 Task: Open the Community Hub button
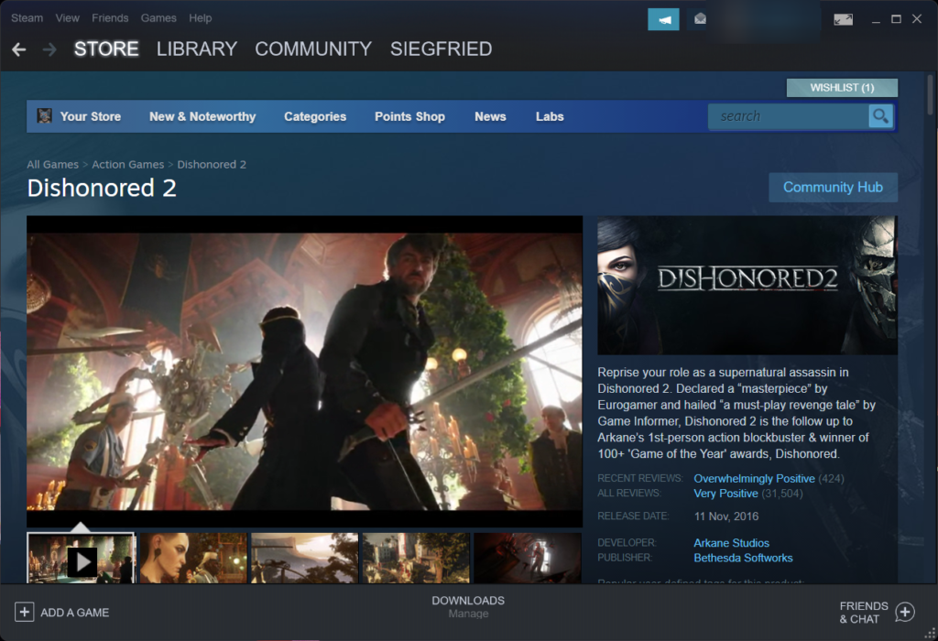point(833,187)
